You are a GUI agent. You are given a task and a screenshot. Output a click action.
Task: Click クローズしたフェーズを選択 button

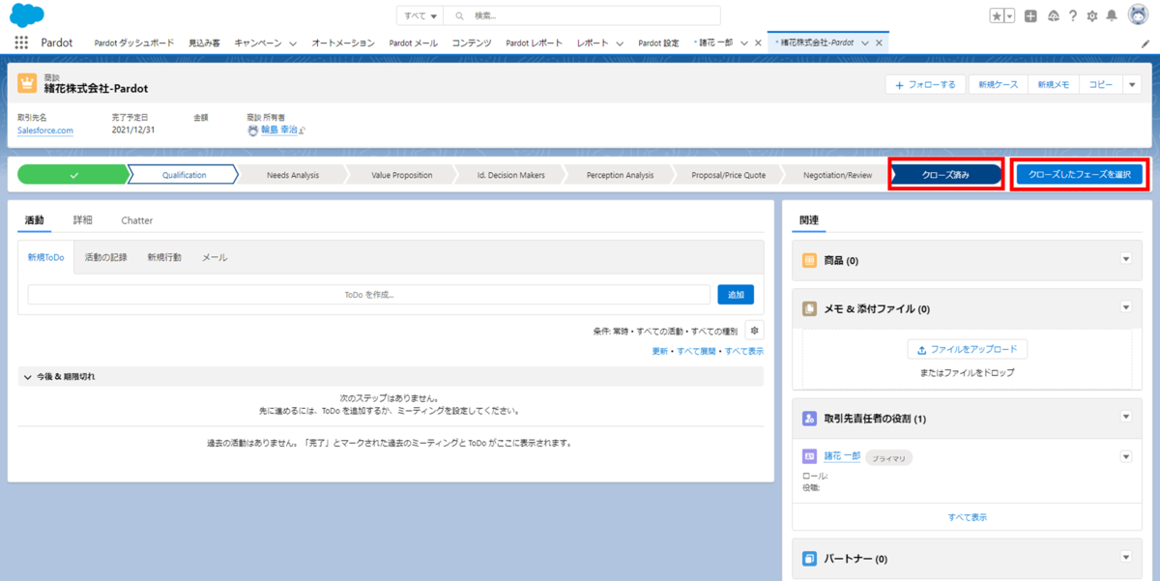coord(1080,175)
